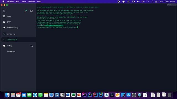Open Notion from the Dock
177x99 pixels.
tap(63, 95)
